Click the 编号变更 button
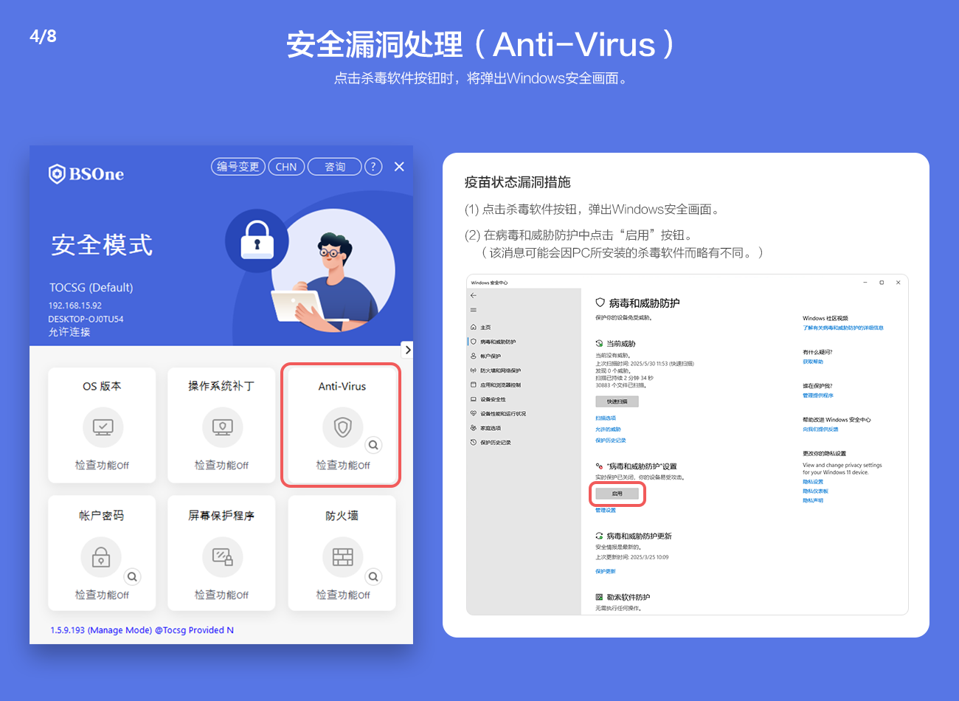 [x=238, y=167]
